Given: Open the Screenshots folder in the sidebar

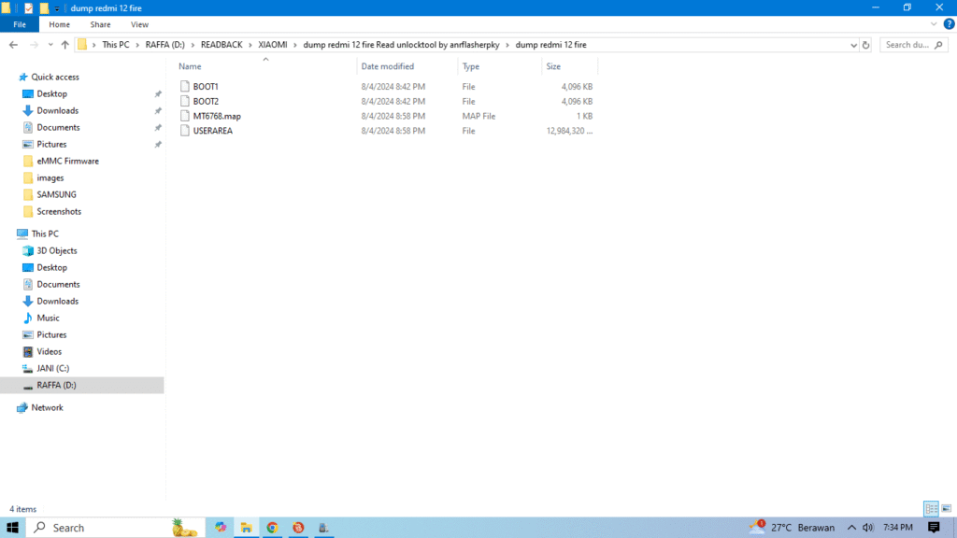Looking at the screenshot, I should coord(59,212).
